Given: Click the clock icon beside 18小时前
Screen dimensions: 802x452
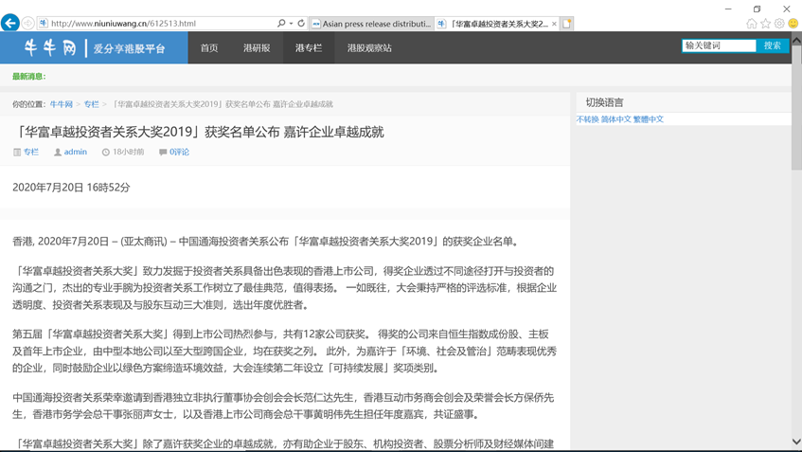Looking at the screenshot, I should (x=106, y=152).
